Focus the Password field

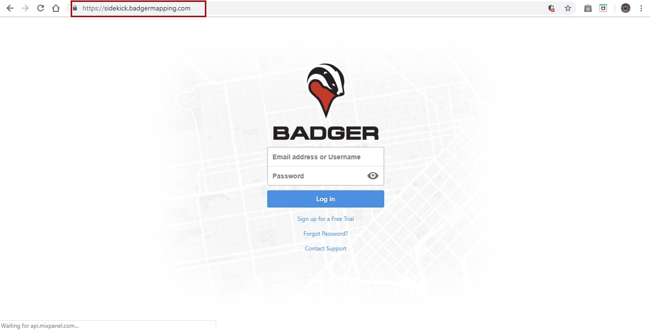tap(326, 176)
